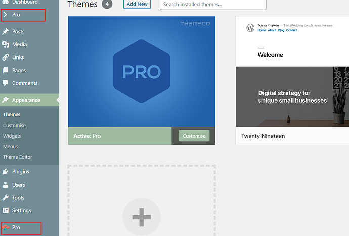This screenshot has width=349, height=236.
Task: Click the Pages document icon
Action: click(x=5, y=70)
